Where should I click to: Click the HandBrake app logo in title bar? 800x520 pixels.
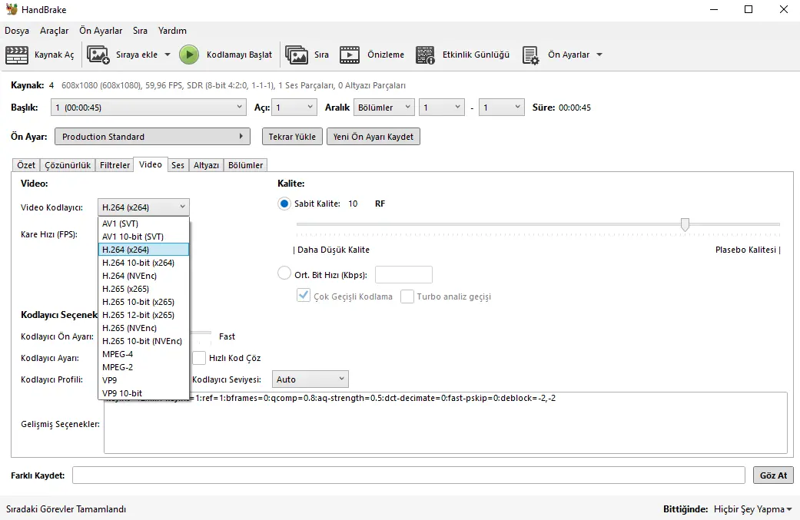[12, 9]
